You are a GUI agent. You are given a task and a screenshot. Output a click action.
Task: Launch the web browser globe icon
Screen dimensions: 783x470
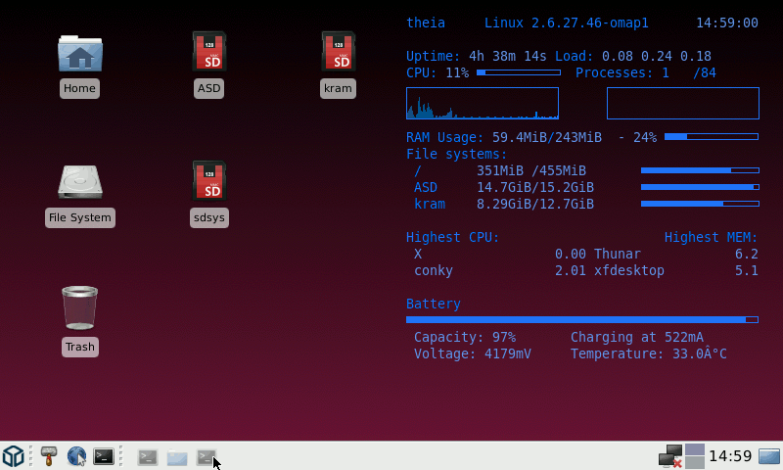(x=76, y=456)
